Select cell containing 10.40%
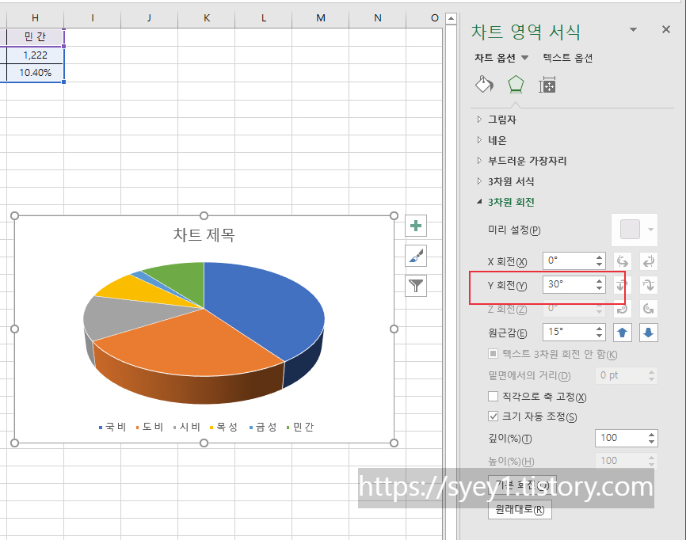 pyautogui.click(x=35, y=73)
